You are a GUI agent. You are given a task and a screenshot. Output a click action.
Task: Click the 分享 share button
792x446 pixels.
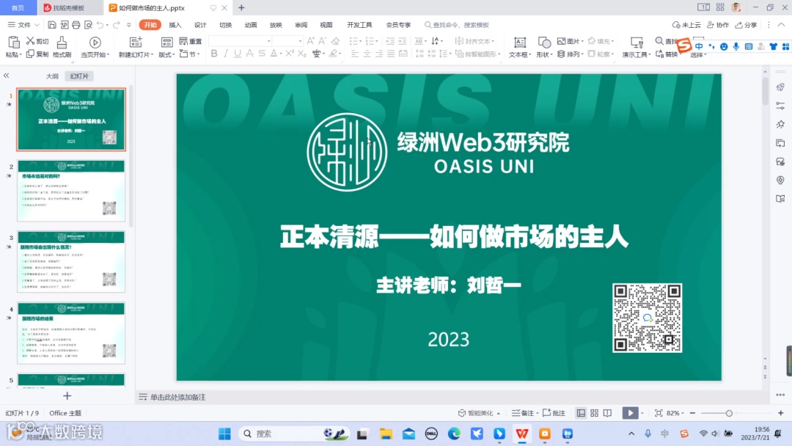point(746,25)
